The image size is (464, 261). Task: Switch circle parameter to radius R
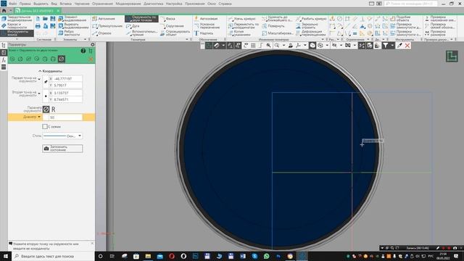pyautogui.click(x=53, y=109)
